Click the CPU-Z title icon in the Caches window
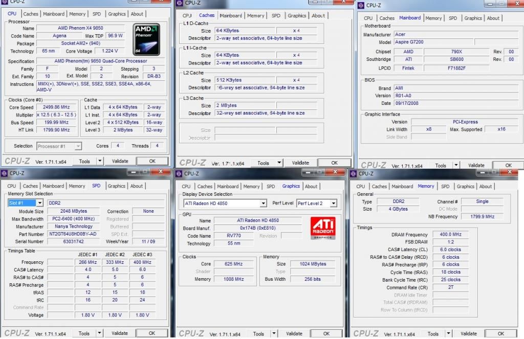 pos(180,3)
